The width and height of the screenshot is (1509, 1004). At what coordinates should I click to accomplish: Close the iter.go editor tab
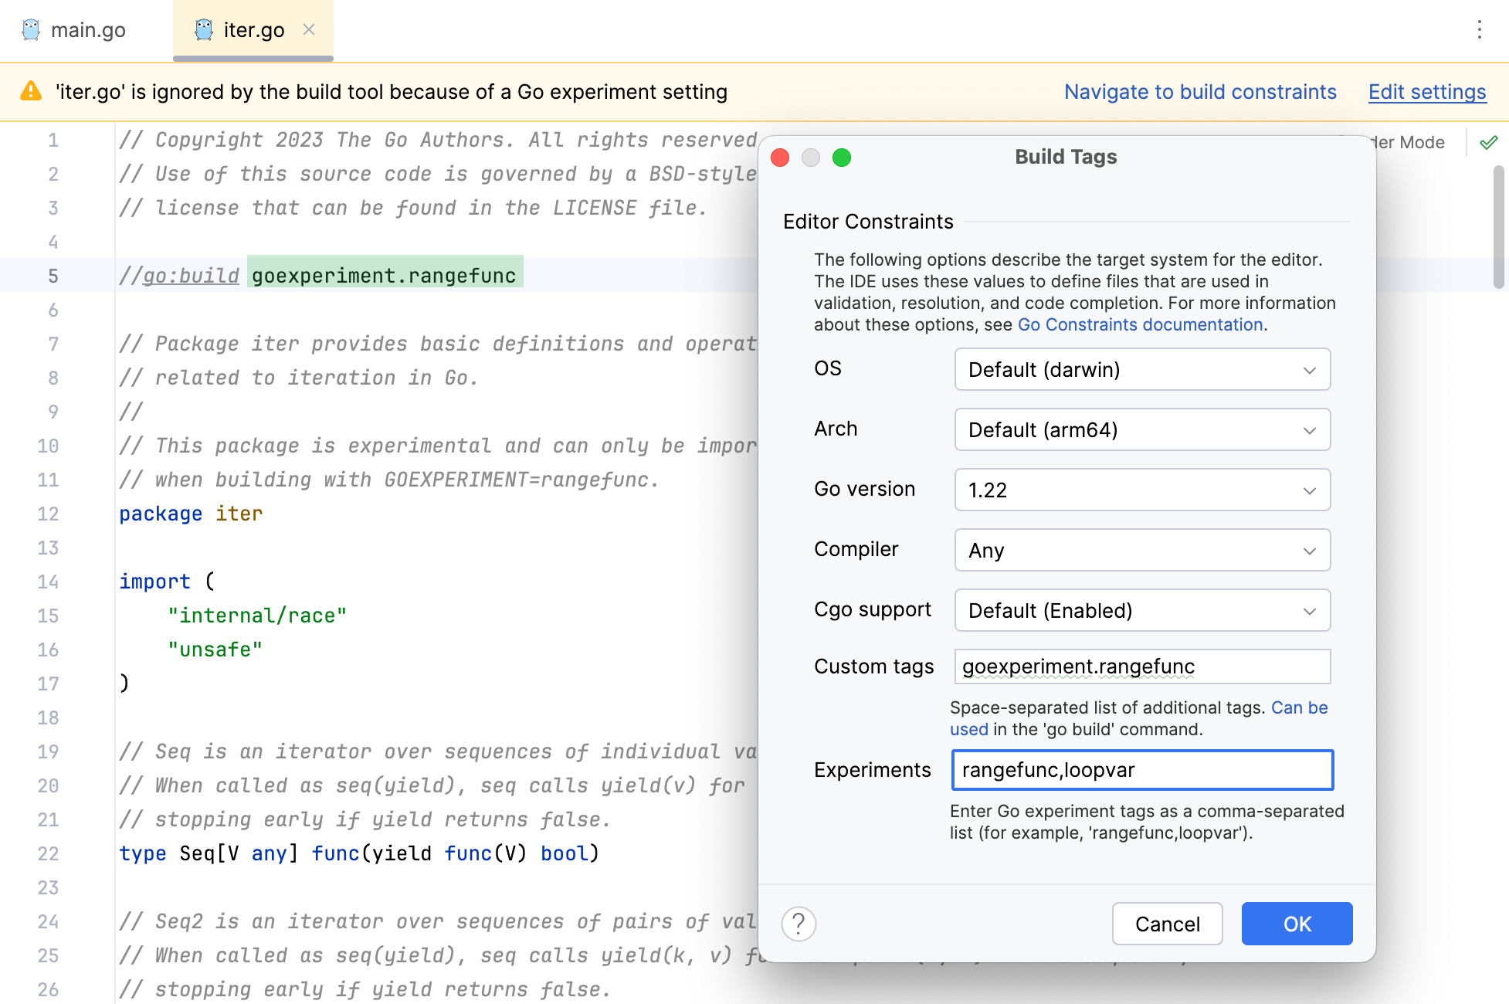point(309,30)
